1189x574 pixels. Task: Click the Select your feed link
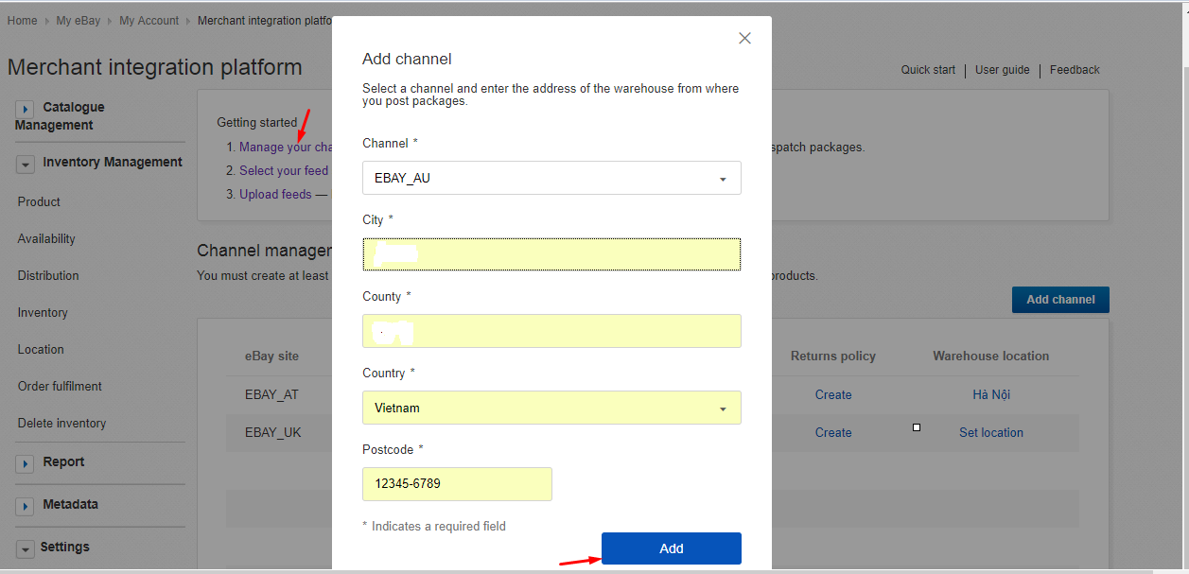(284, 171)
